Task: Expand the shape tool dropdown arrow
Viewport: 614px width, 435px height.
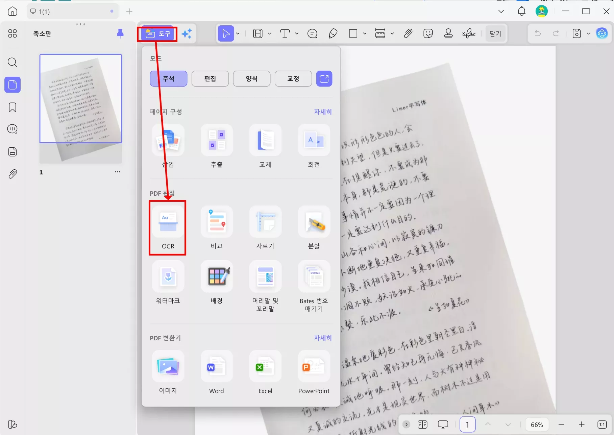Action: pos(365,33)
